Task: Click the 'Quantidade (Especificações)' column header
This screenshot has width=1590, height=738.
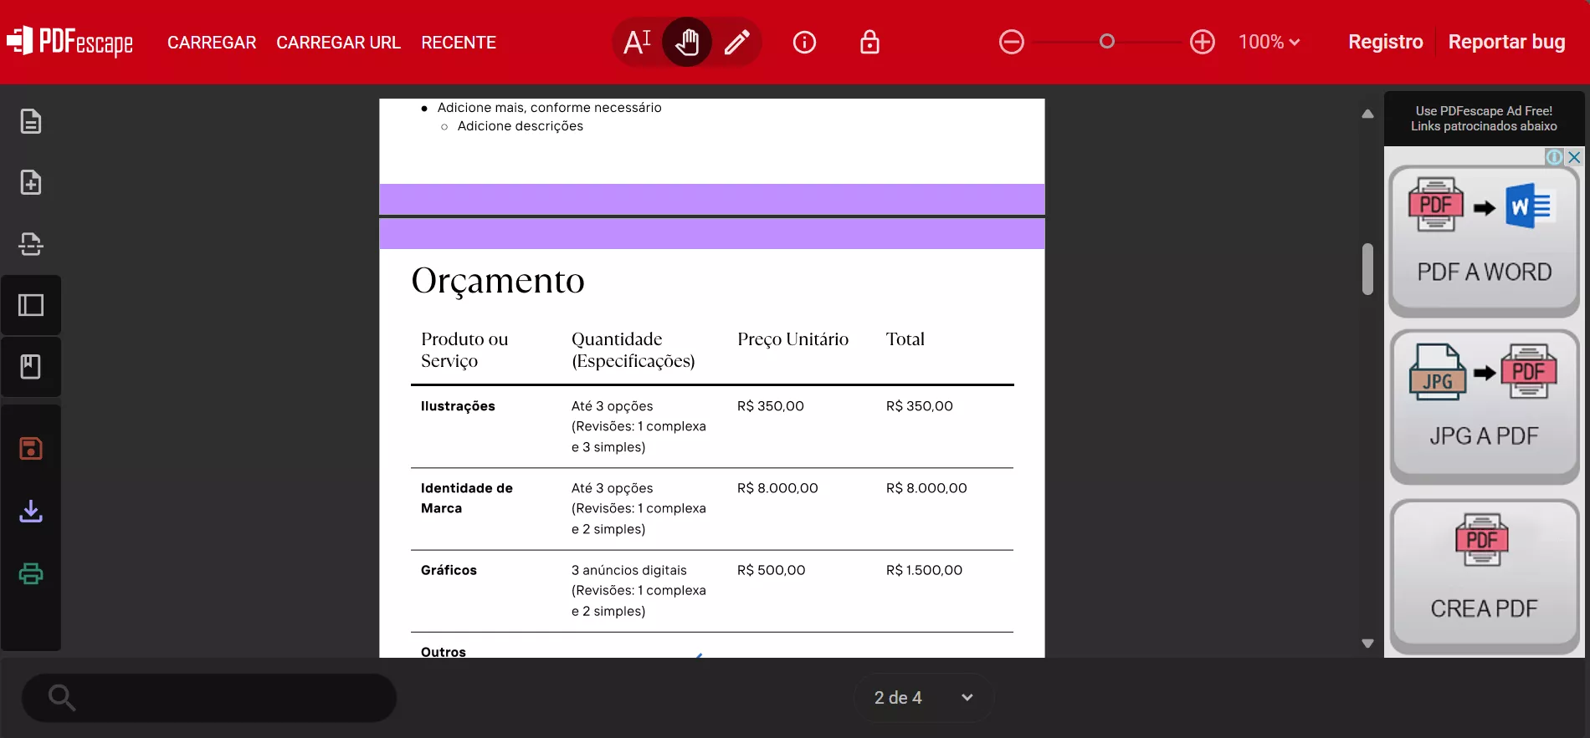Action: pyautogui.click(x=633, y=350)
